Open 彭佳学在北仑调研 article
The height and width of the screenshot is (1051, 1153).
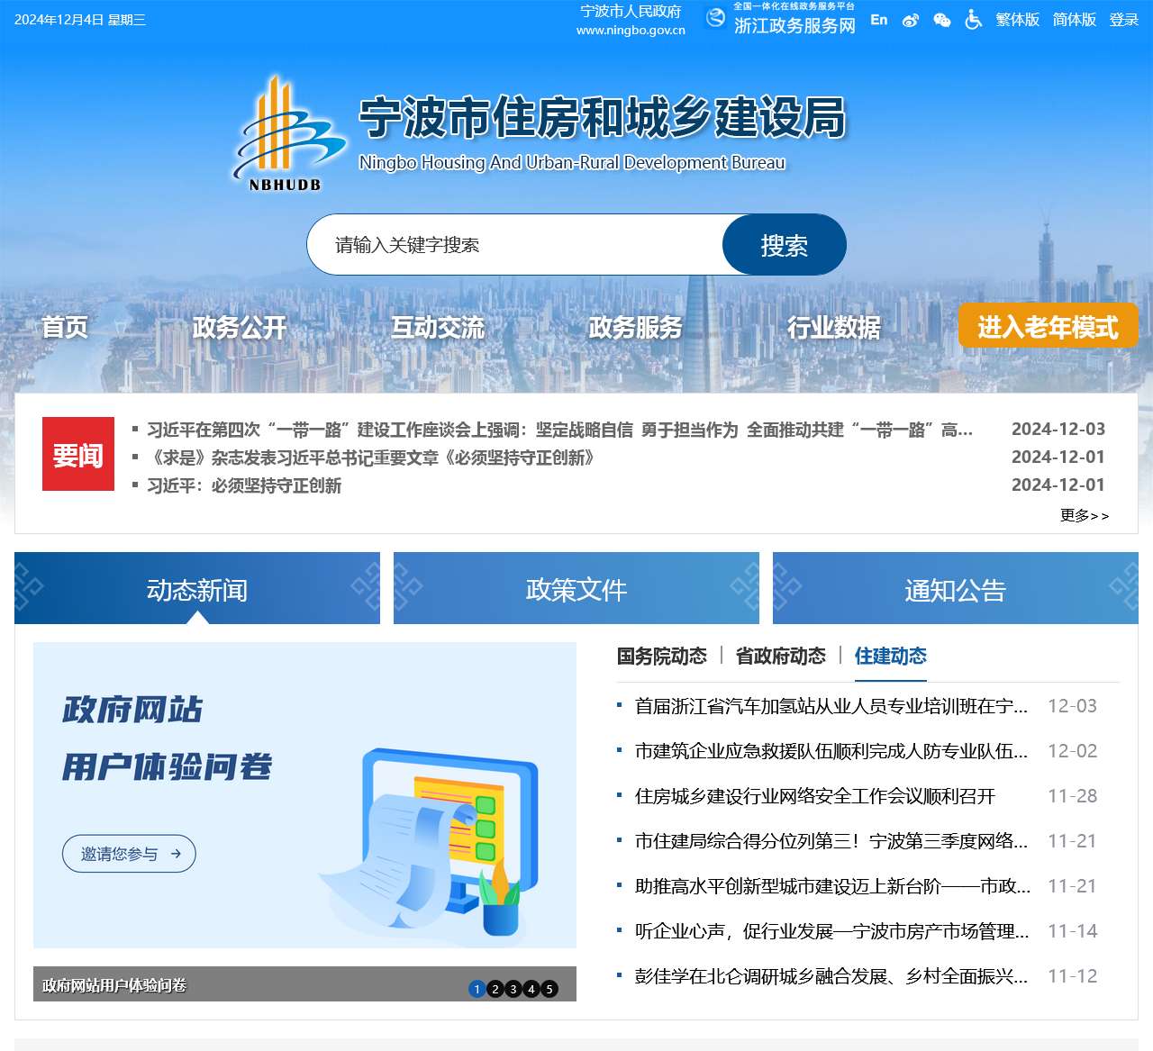point(831,976)
